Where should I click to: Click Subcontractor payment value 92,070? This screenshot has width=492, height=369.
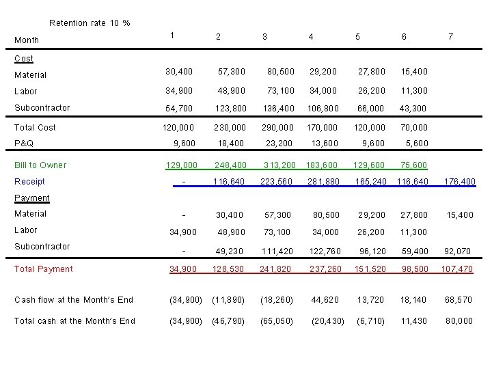pyautogui.click(x=457, y=251)
